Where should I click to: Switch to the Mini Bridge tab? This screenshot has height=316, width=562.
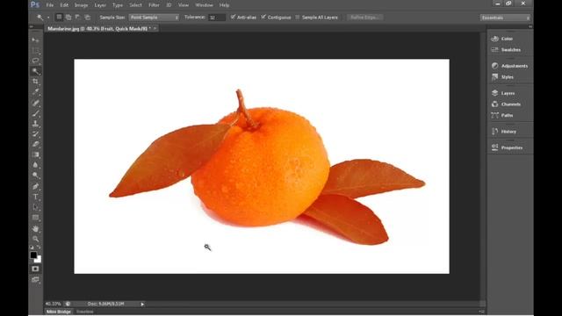point(59,312)
